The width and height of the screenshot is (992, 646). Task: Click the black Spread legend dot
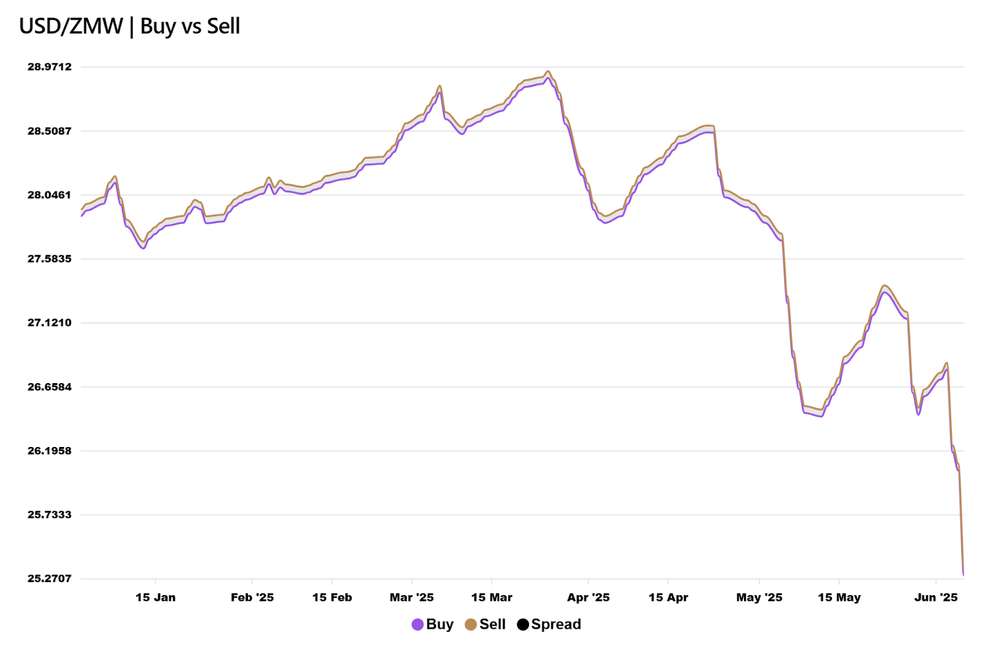click(x=523, y=625)
